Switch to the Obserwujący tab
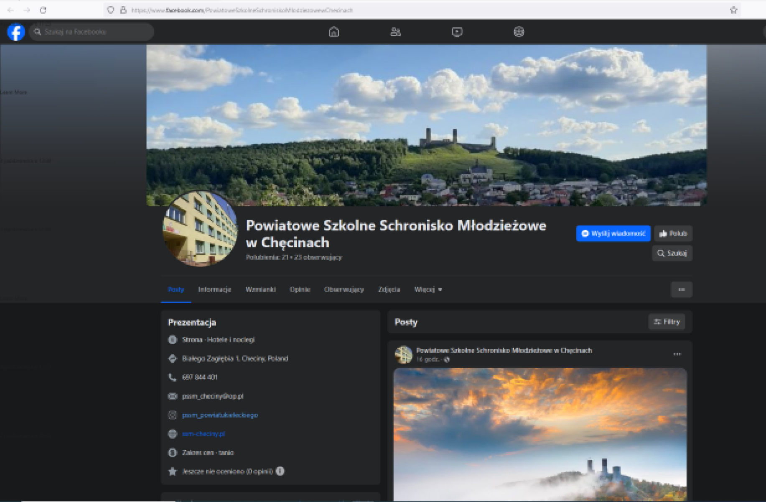766x502 pixels. (344, 289)
